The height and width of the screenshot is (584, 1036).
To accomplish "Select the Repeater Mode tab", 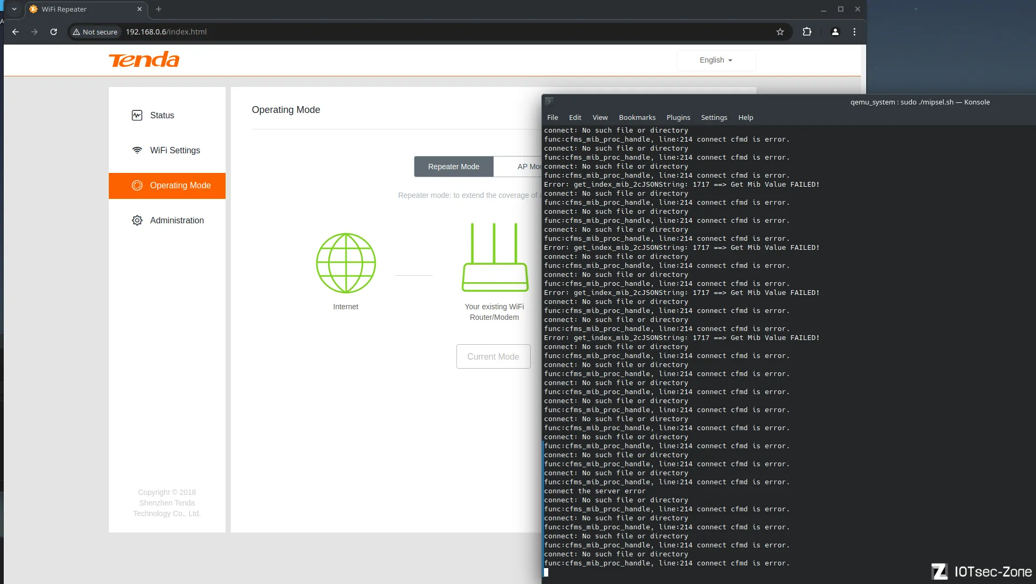I will pos(454,167).
